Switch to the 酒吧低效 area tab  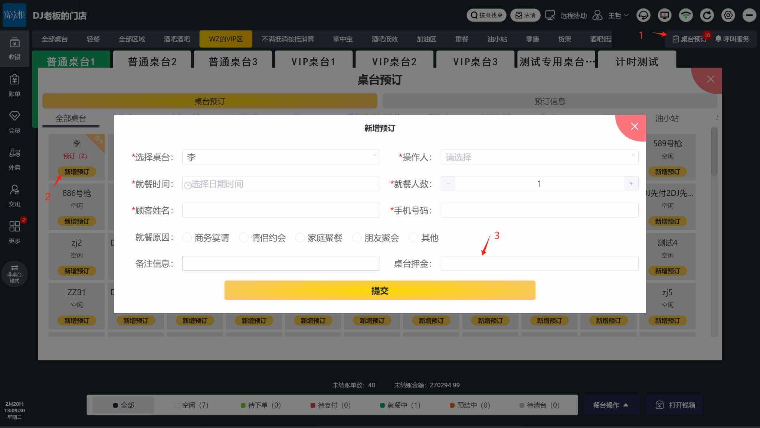[x=384, y=39]
